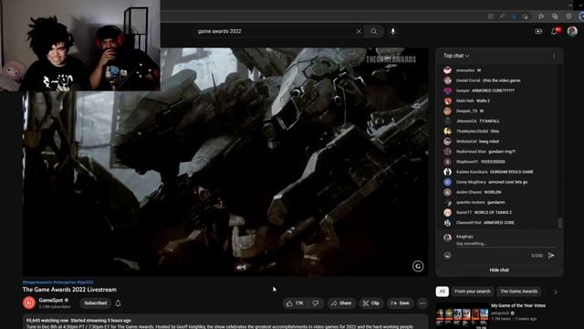584x329 pixels.
Task: Open browser Favorites star icon
Action: (x=541, y=16)
